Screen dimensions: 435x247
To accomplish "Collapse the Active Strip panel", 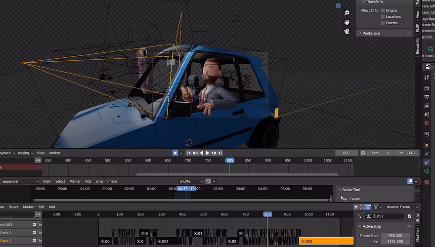I will pos(360,226).
